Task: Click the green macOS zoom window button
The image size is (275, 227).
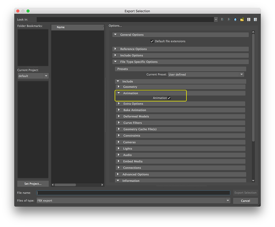Action: coord(28,11)
